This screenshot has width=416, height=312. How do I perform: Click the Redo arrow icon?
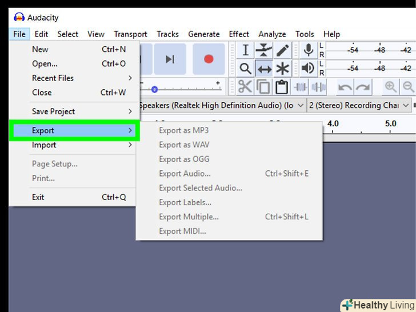click(x=363, y=87)
